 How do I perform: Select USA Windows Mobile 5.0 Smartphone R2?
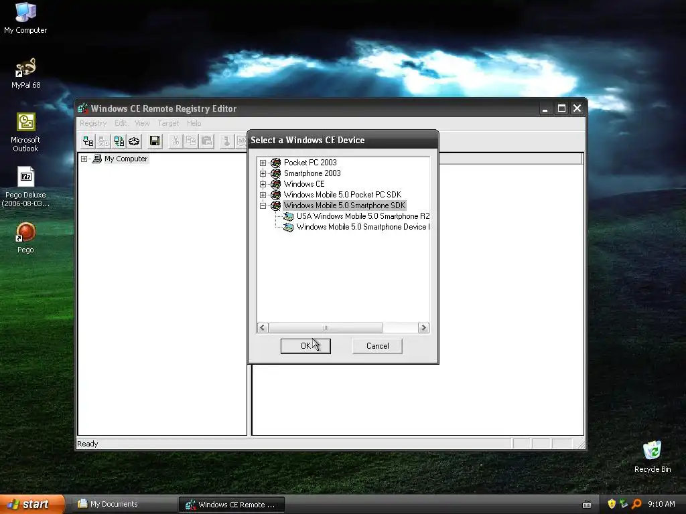pyautogui.click(x=362, y=216)
